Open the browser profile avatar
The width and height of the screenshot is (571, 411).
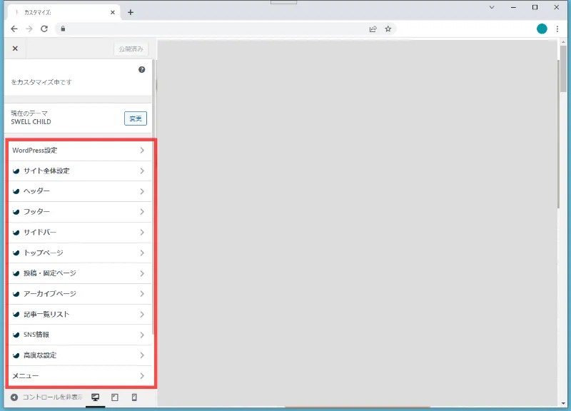[542, 29]
